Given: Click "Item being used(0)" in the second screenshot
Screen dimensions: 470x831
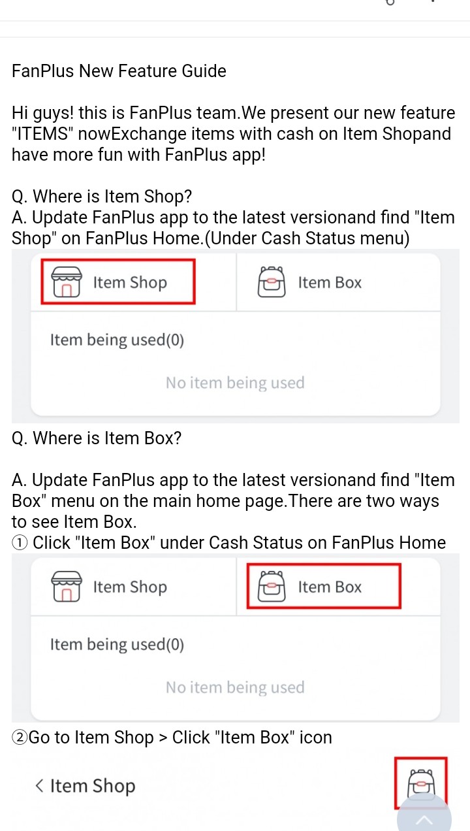Looking at the screenshot, I should point(117,644).
